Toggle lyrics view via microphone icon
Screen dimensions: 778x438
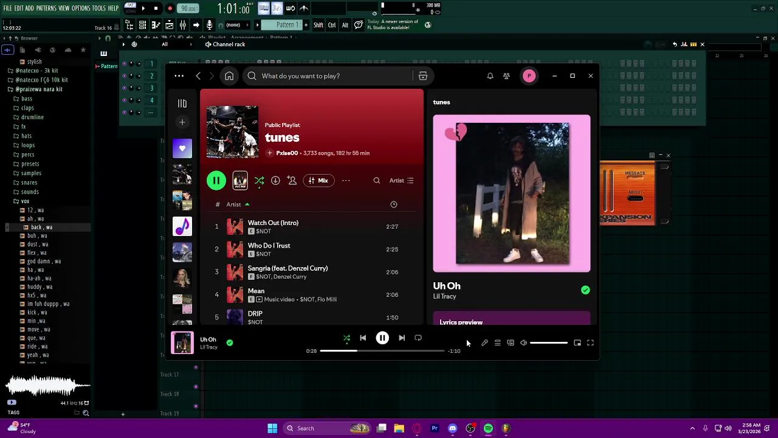point(484,343)
